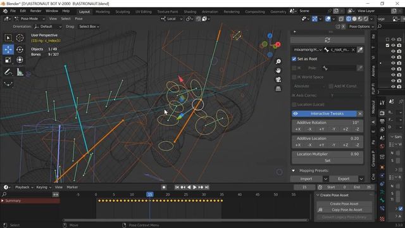
Task: Enable the Add IK Const. checkbox
Action: 331,86
